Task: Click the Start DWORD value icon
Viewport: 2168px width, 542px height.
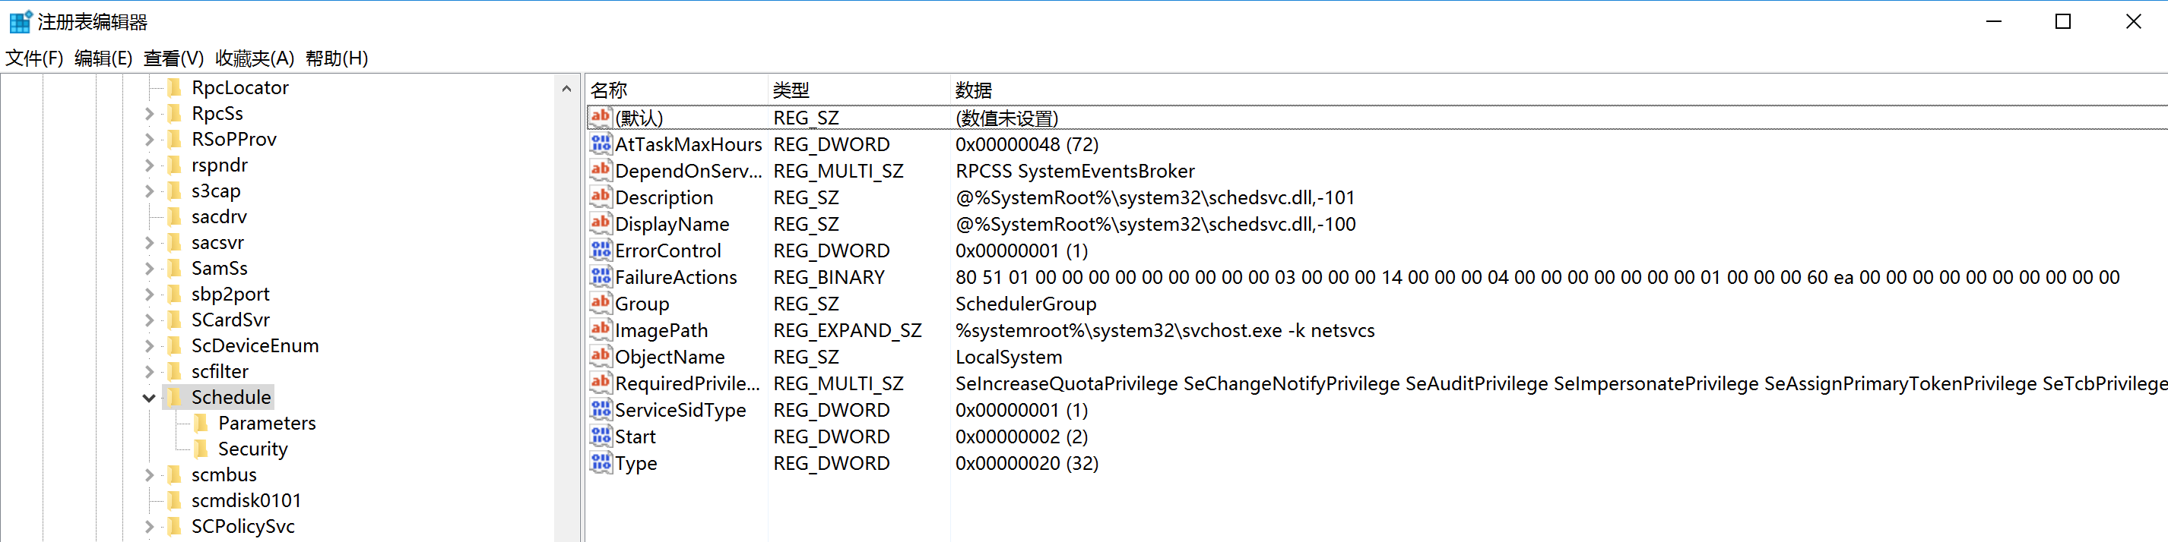Action: click(600, 437)
